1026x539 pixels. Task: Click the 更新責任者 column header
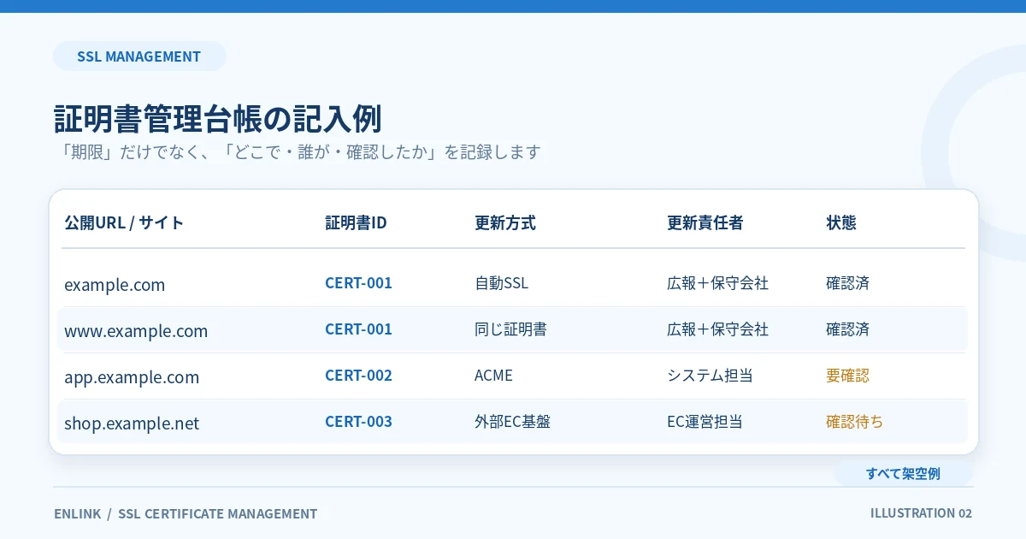click(x=705, y=223)
